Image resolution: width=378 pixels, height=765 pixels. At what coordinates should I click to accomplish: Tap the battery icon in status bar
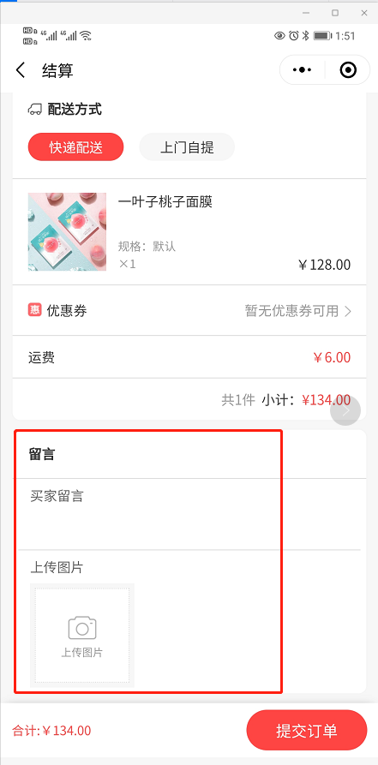pyautogui.click(x=322, y=36)
